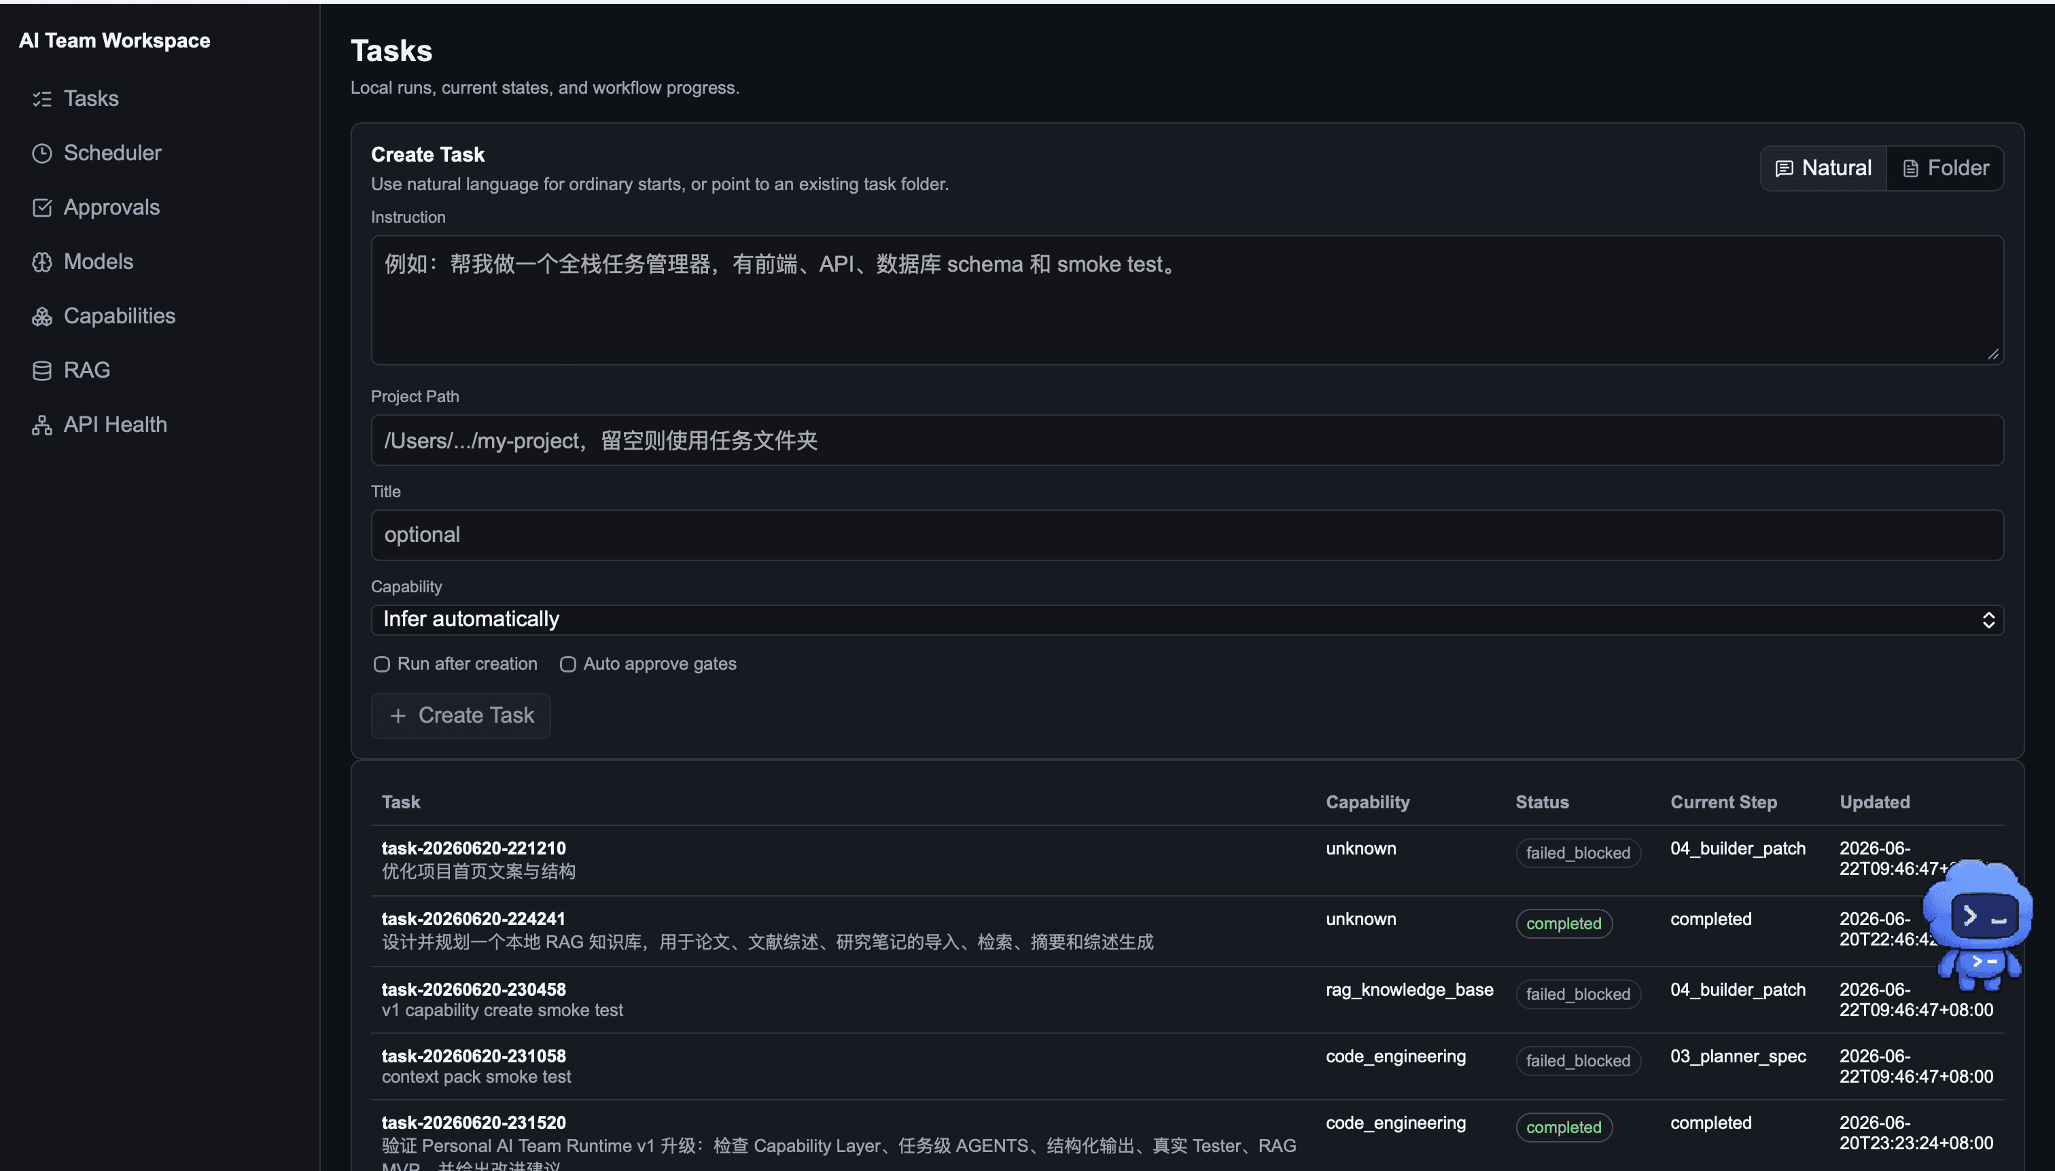The width and height of the screenshot is (2055, 1171).
Task: Focus the Instruction text area
Action: coord(1187,300)
